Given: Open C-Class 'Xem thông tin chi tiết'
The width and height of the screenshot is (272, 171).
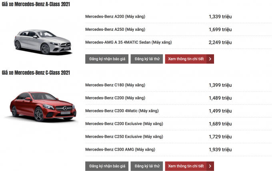Looking at the screenshot, I should (186, 166).
